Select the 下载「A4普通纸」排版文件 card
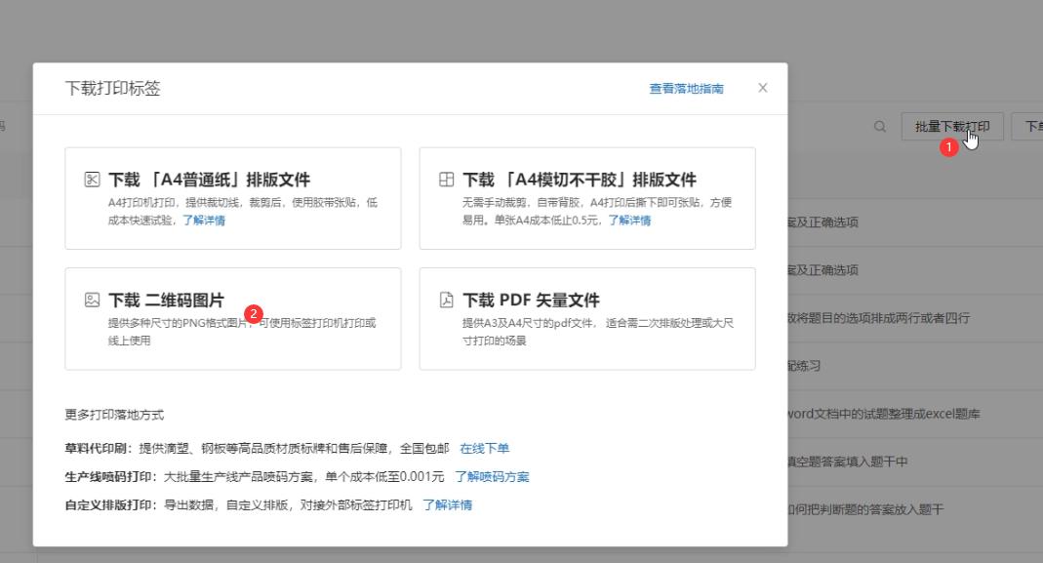This screenshot has height=563, width=1043. [232, 197]
